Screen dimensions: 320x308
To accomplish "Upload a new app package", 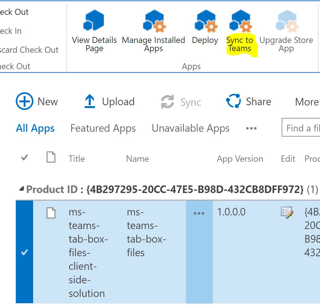I will 109,102.
